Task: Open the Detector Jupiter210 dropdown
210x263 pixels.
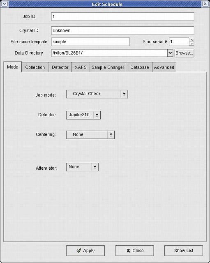Action: click(x=83, y=115)
